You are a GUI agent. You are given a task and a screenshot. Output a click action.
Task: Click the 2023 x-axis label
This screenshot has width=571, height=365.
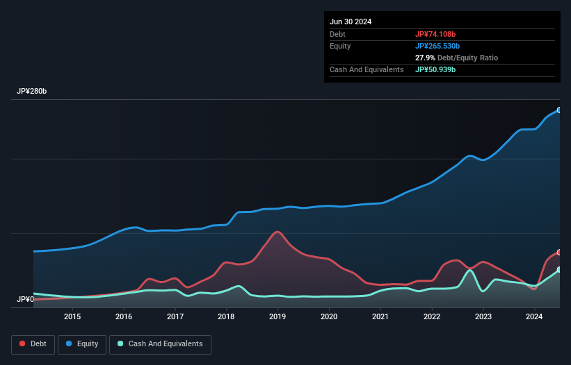click(483, 316)
